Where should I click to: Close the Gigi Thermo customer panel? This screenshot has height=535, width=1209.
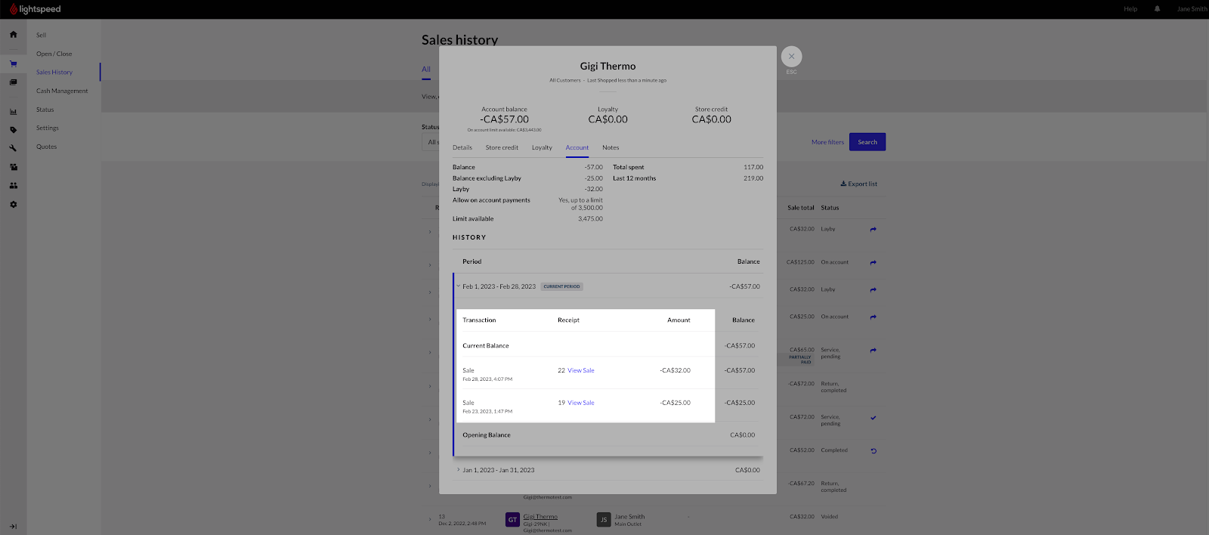791,57
